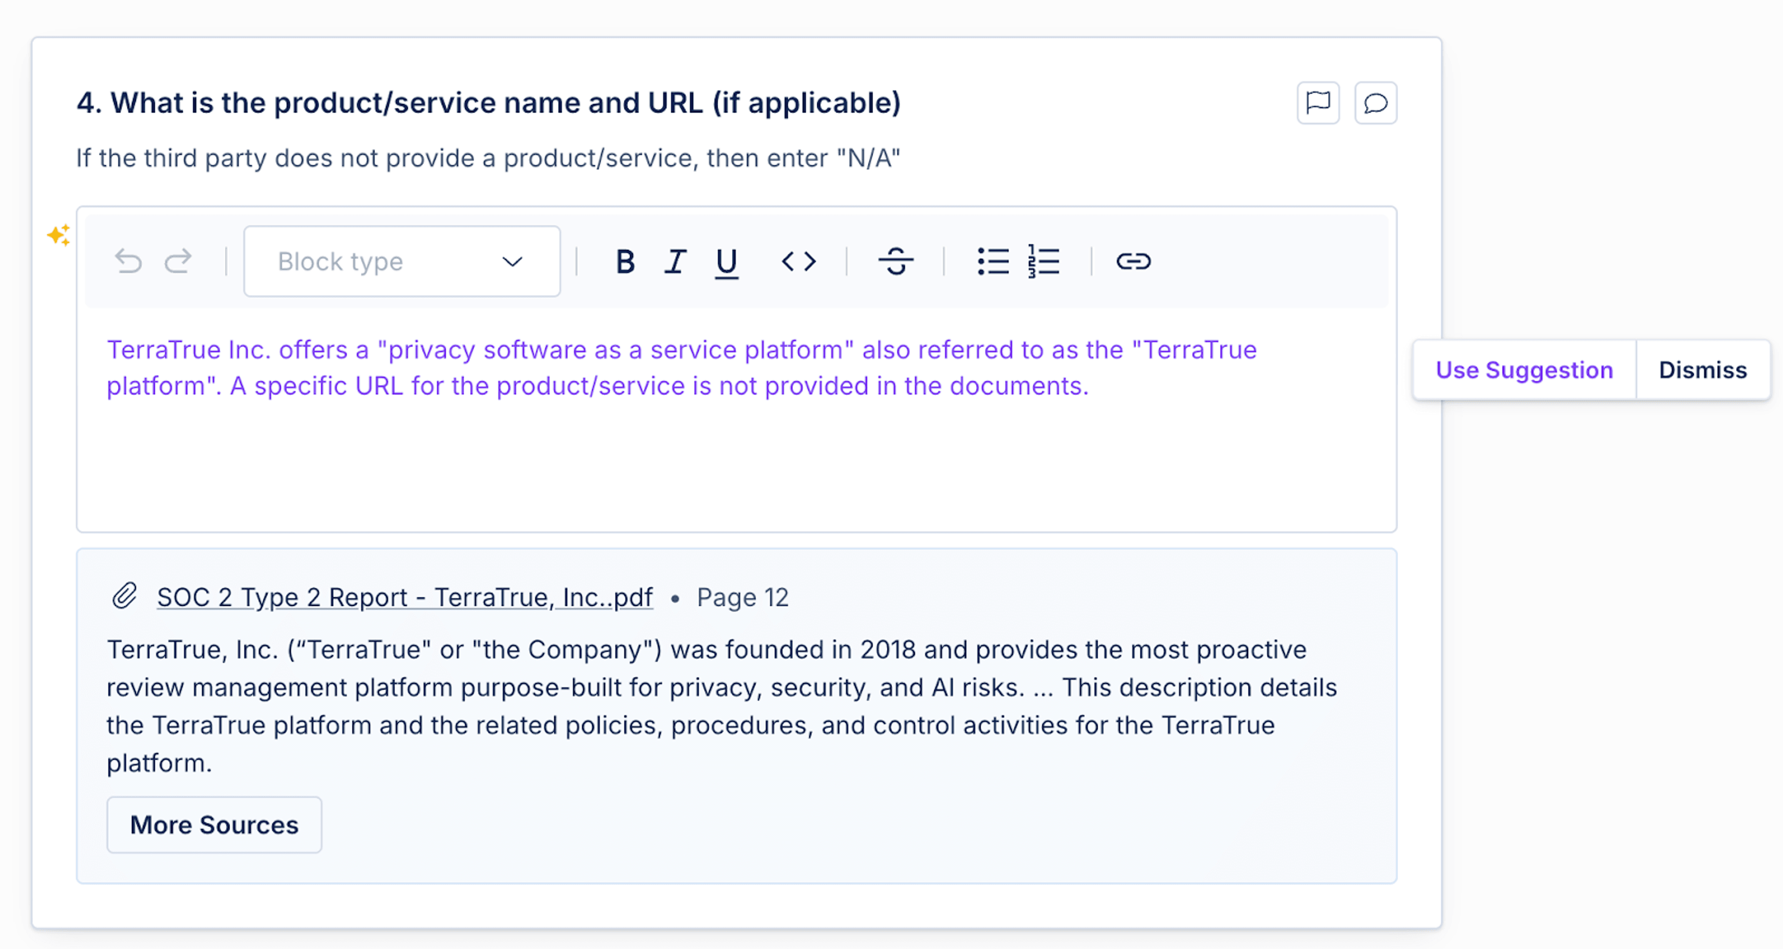
Task: Click the undo arrow in the editor toolbar
Action: pyautogui.click(x=128, y=261)
